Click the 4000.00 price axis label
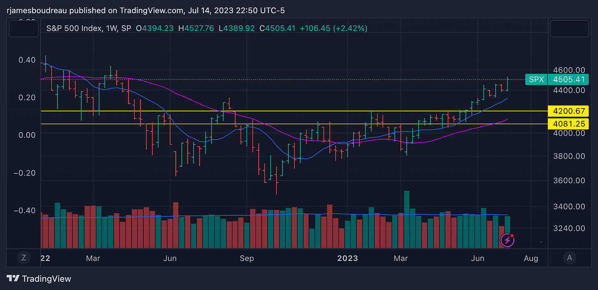 [x=569, y=133]
